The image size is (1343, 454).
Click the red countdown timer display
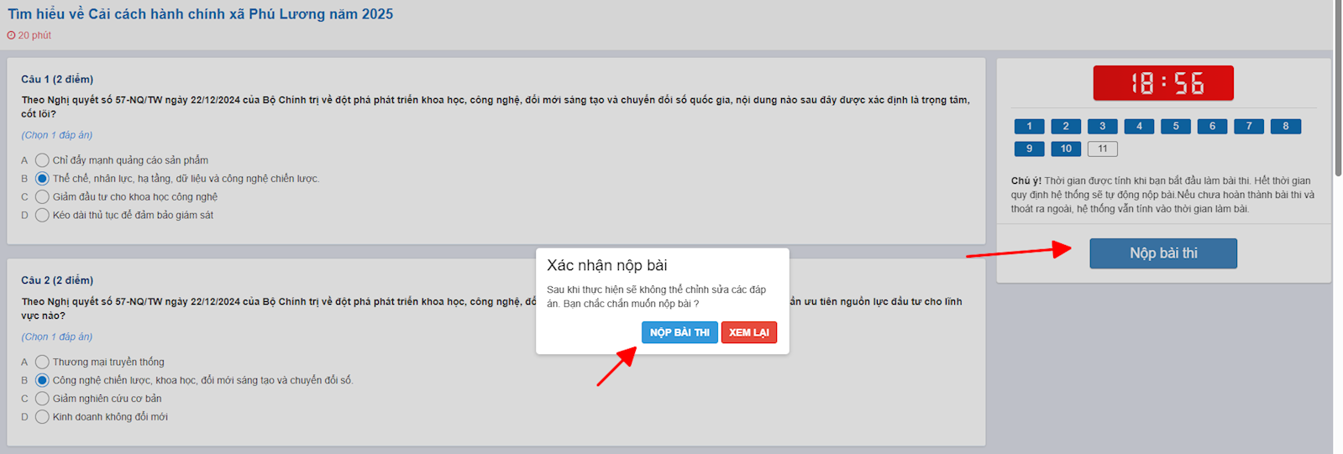pos(1163,83)
